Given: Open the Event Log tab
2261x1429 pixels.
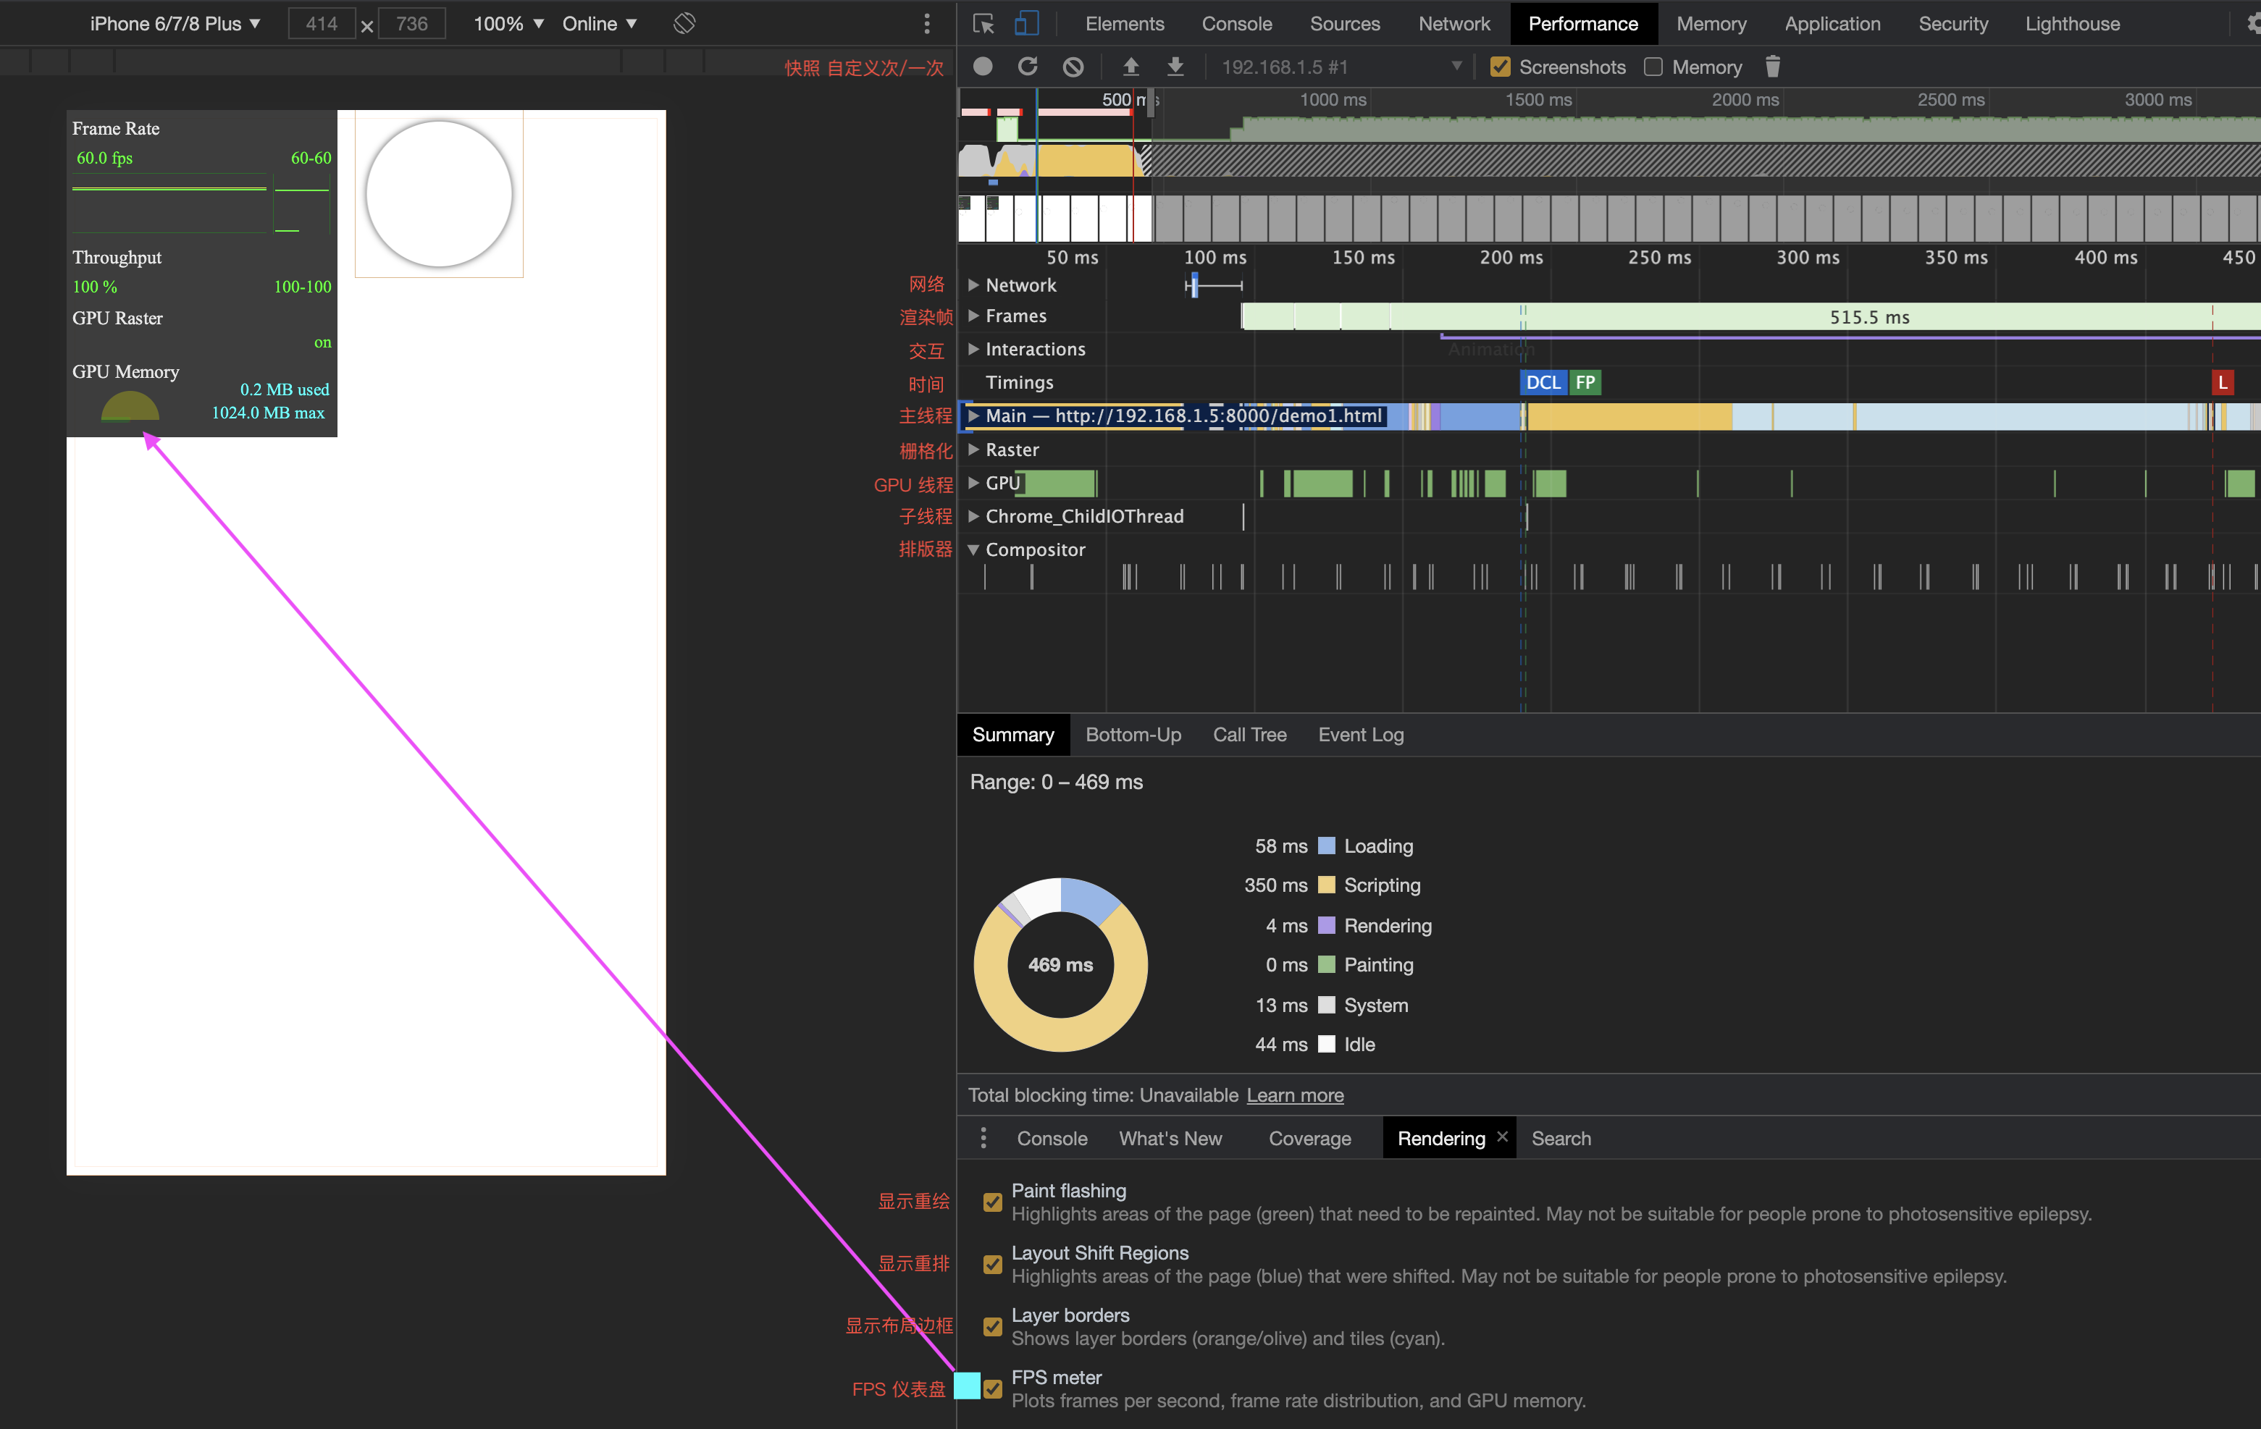Looking at the screenshot, I should 1359,735.
